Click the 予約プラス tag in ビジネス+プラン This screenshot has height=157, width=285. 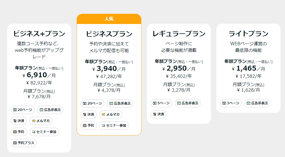point(24,143)
